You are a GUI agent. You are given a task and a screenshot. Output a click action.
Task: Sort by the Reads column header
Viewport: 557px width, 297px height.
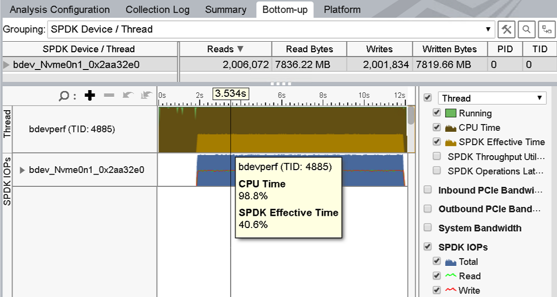pyautogui.click(x=225, y=49)
